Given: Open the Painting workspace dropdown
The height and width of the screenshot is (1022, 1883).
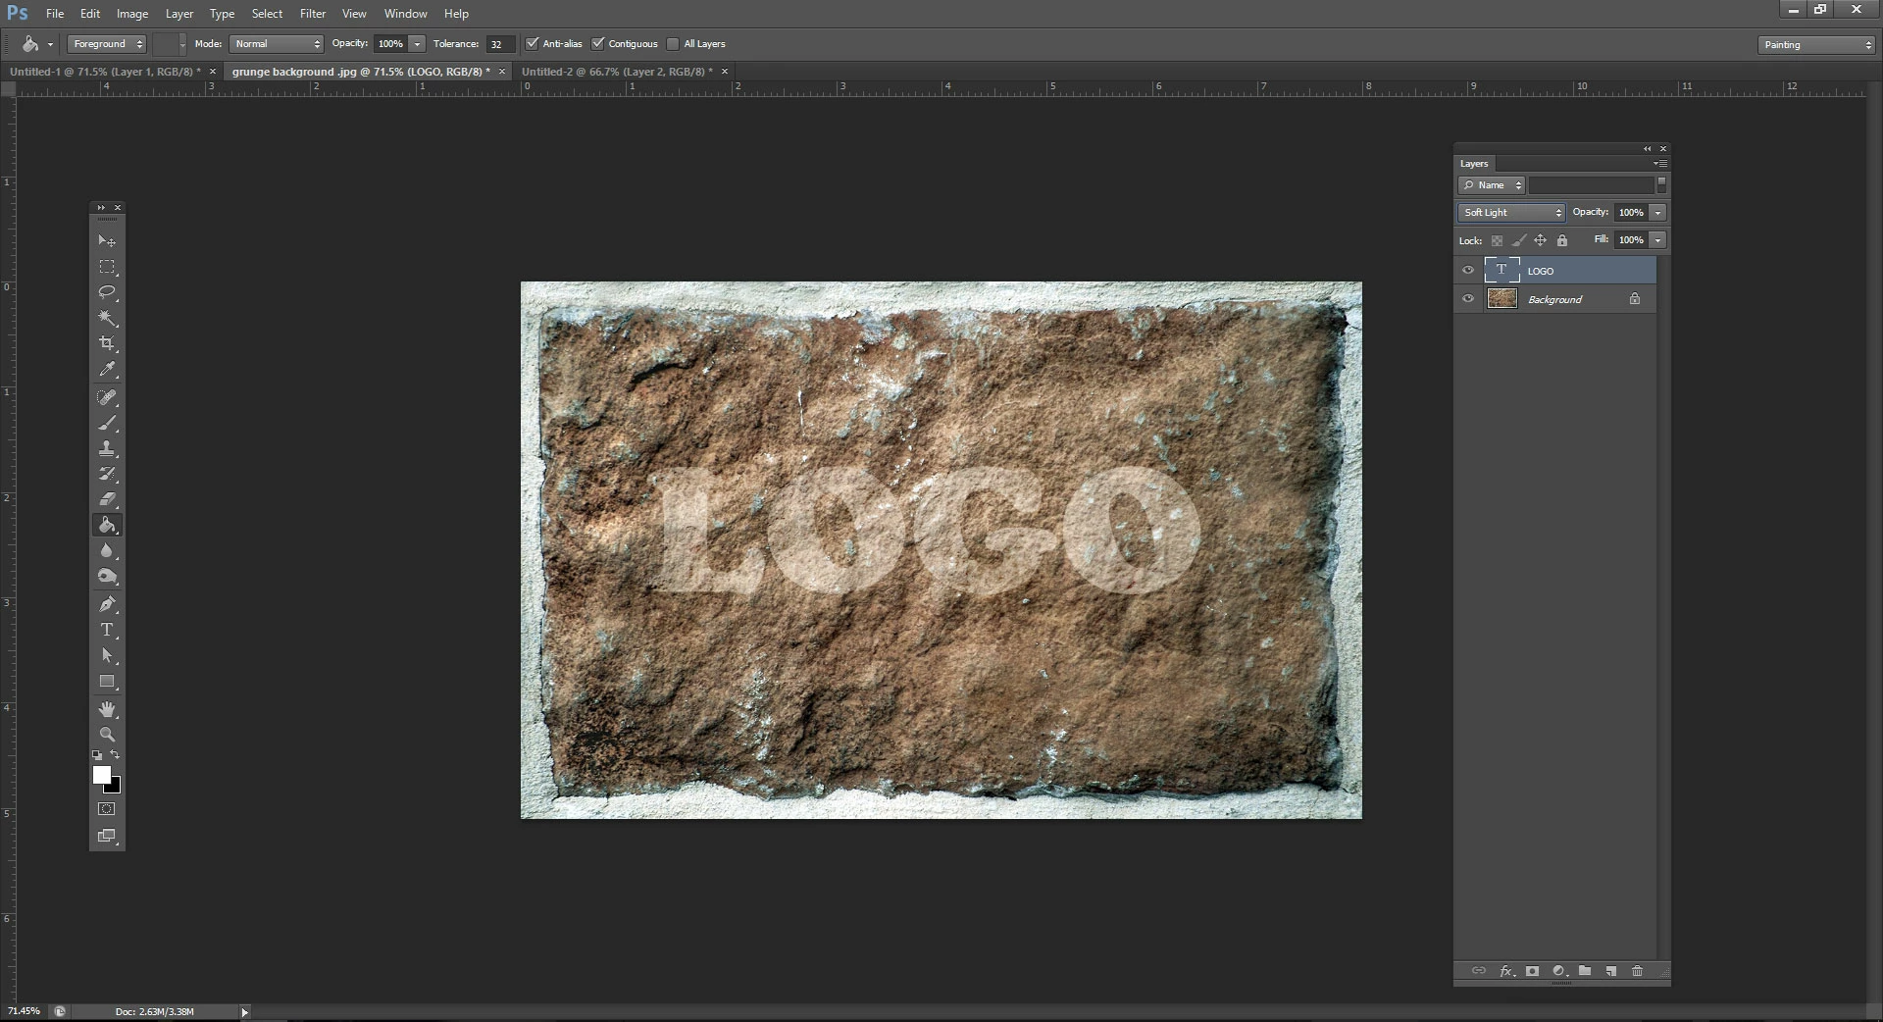Looking at the screenshot, I should click(x=1816, y=45).
